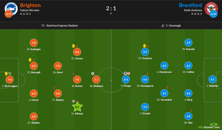This screenshot has height=130, width=222.
Task: Click the substitution arrow above Baleba
Action: tap(54, 87)
